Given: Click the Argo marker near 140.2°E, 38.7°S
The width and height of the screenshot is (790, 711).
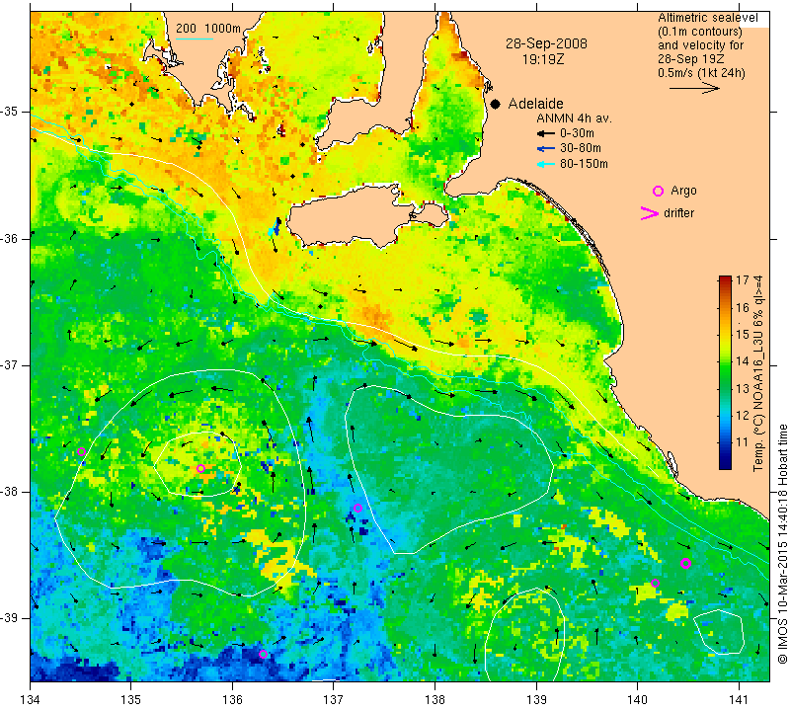Looking at the screenshot, I should pyautogui.click(x=655, y=583).
